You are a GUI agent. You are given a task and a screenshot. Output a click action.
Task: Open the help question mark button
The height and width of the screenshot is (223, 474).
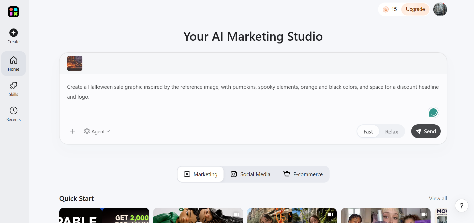[462, 205]
